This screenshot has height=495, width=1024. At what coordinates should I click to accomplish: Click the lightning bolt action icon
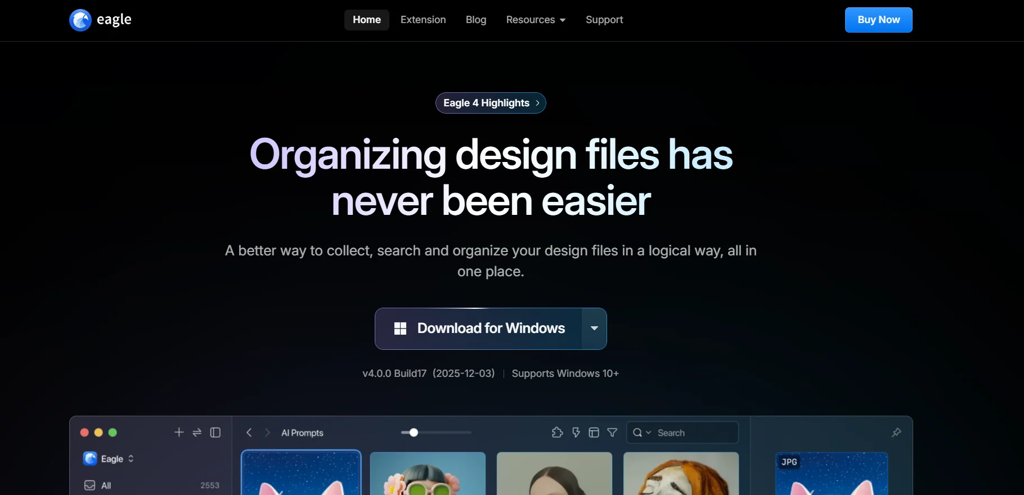(576, 432)
